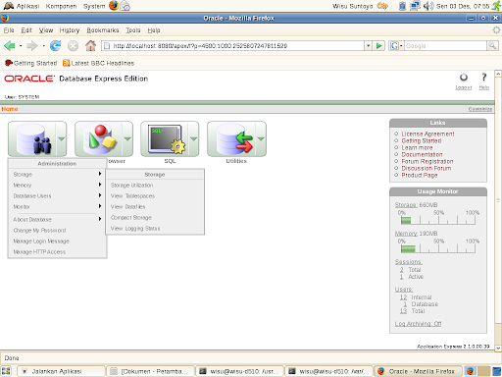
Task: Click the Logout power icon
Action: click(464, 78)
